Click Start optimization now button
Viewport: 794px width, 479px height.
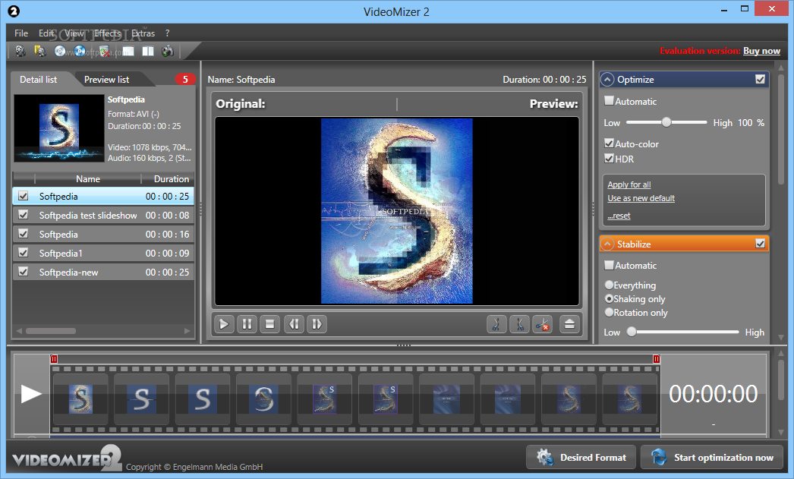[x=712, y=457]
